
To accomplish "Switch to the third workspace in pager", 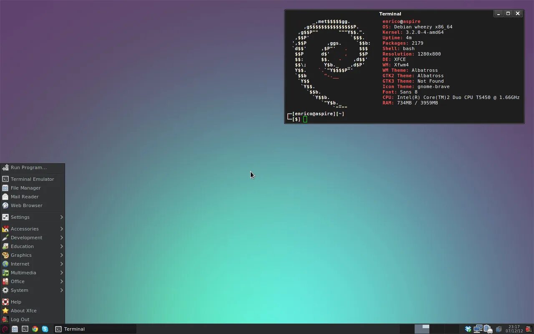I will click(x=437, y=329).
